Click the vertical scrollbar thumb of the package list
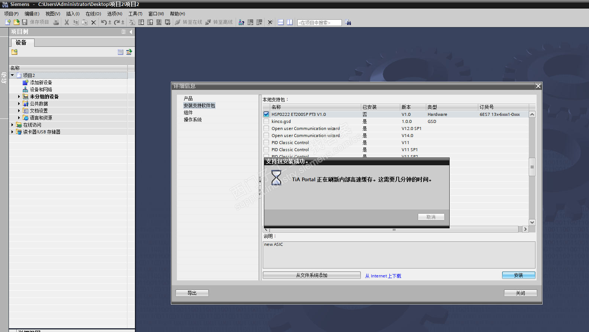Screen dimensions: 589x332 pos(532,167)
